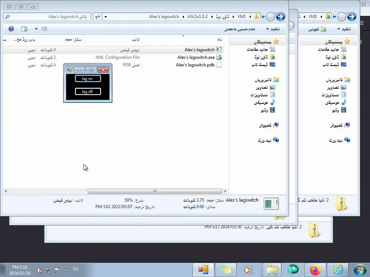
Task: Click VM1 in the front window breadcrumb
Action: pyautogui.click(x=241, y=17)
